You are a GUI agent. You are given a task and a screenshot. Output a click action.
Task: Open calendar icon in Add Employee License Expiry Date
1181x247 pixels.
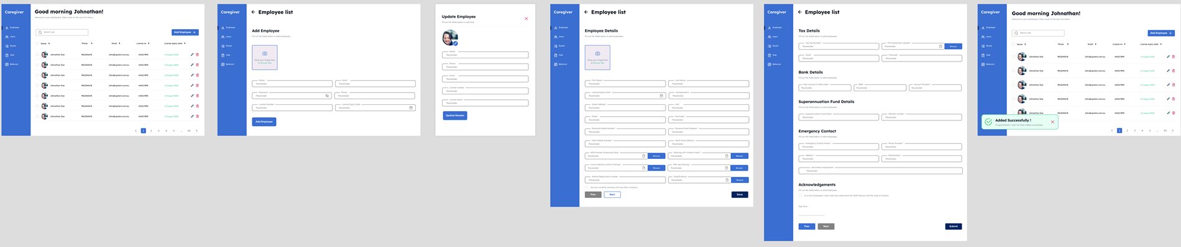pos(411,108)
